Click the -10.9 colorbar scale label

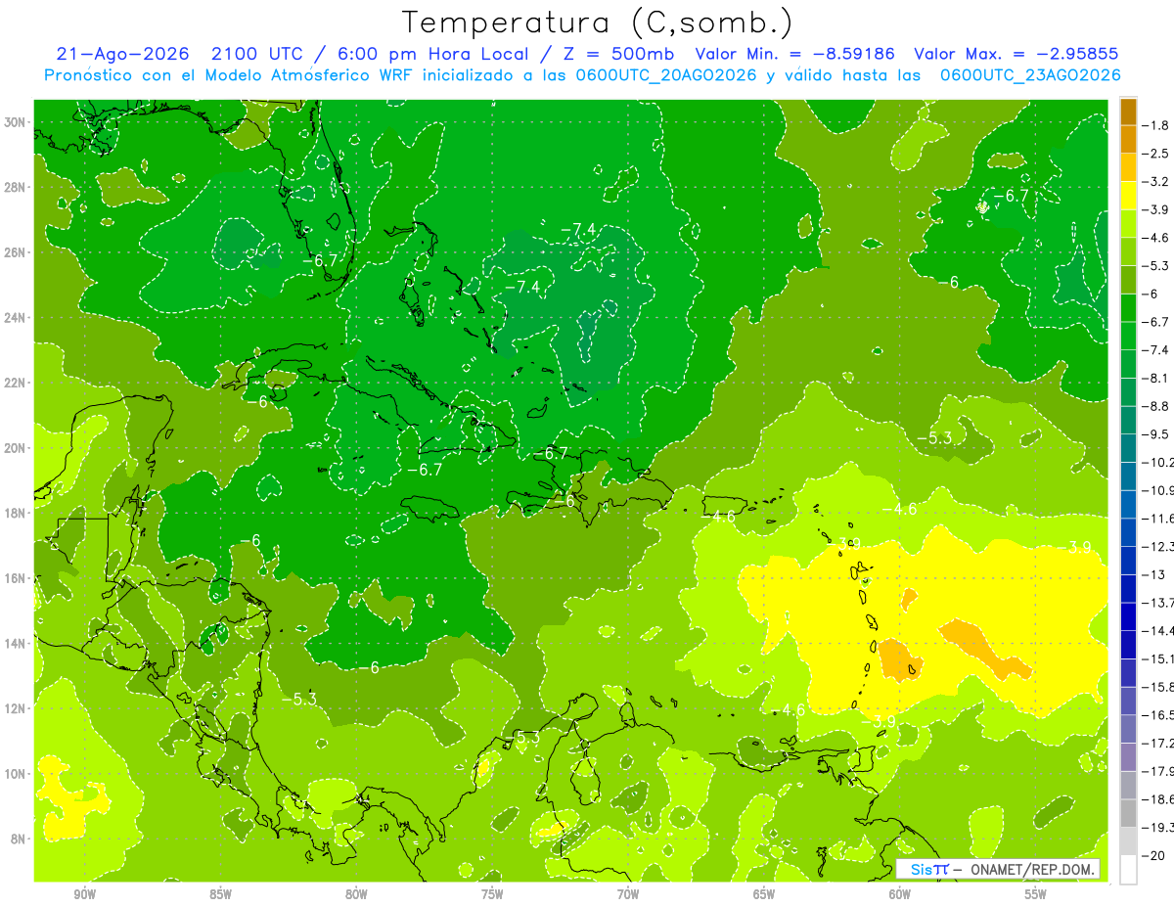[1159, 490]
